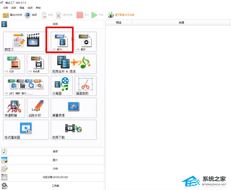
Task: Choose the -> WebM conversion tile
Action: click(38, 64)
